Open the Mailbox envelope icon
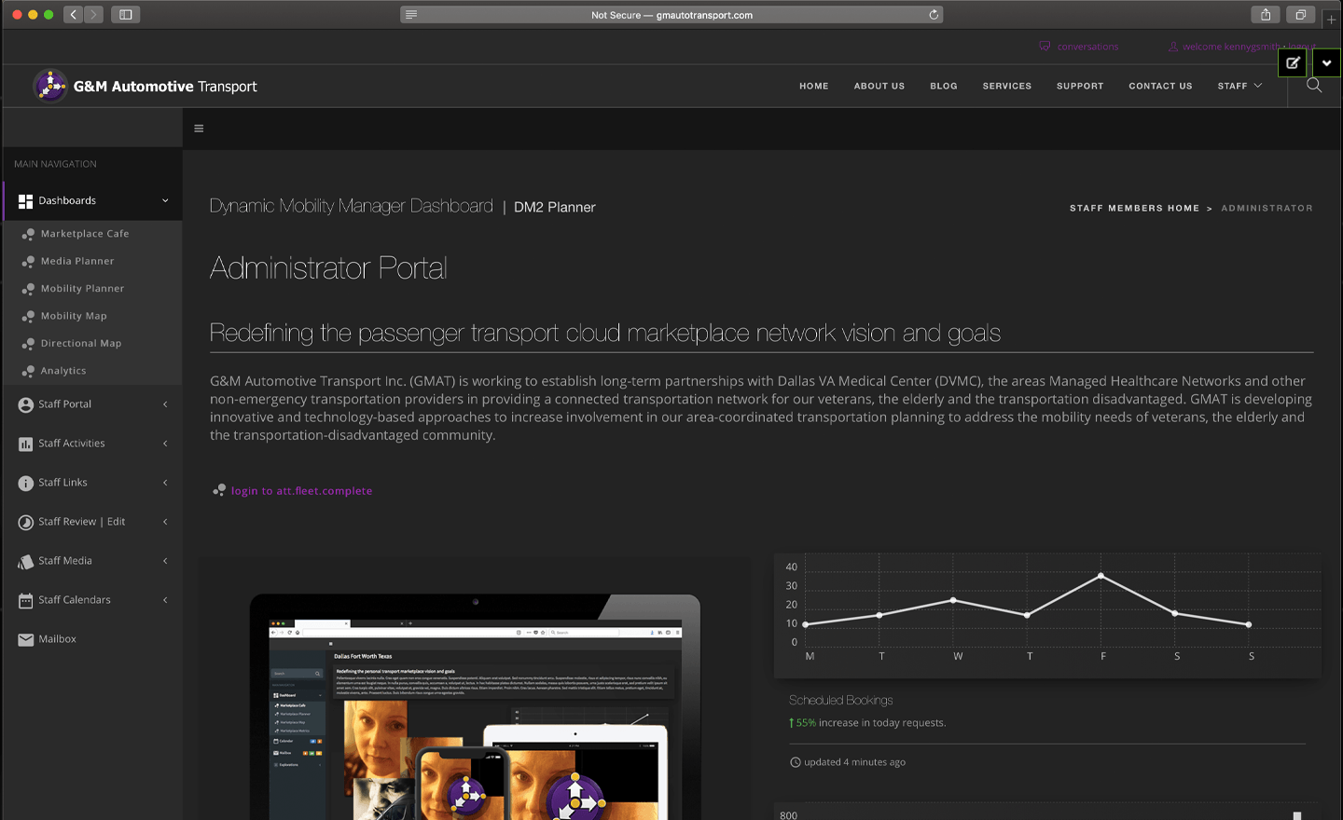 coord(26,639)
